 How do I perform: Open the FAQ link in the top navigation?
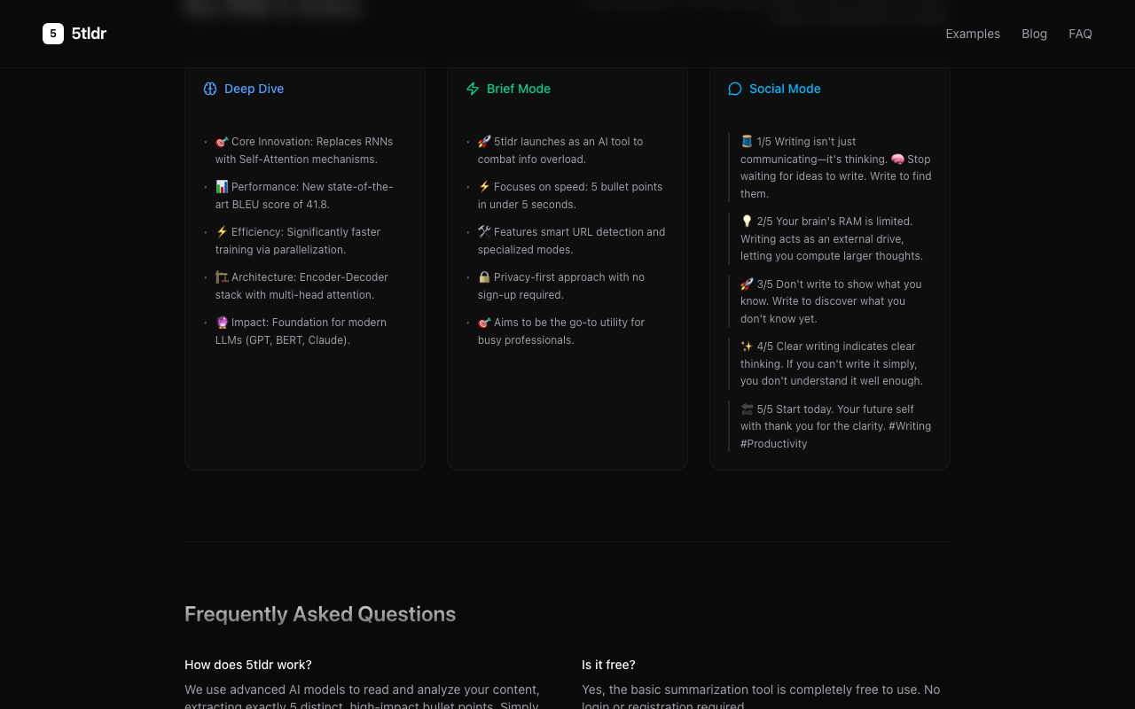(x=1080, y=34)
